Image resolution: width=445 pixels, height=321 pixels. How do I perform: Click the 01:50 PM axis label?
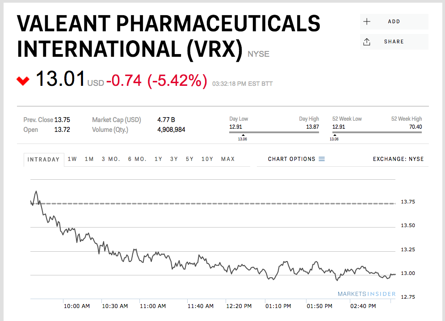319,306
